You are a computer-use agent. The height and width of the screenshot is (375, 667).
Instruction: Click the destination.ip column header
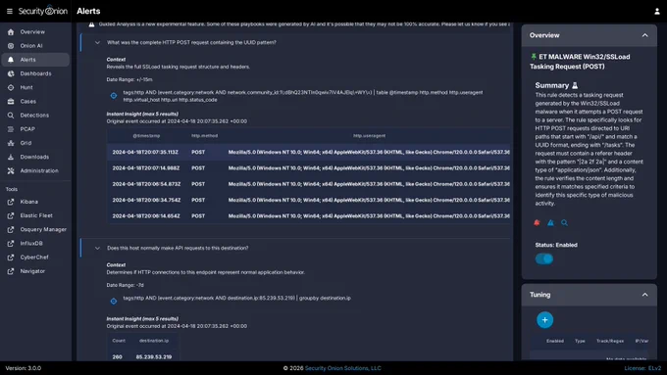click(154, 341)
